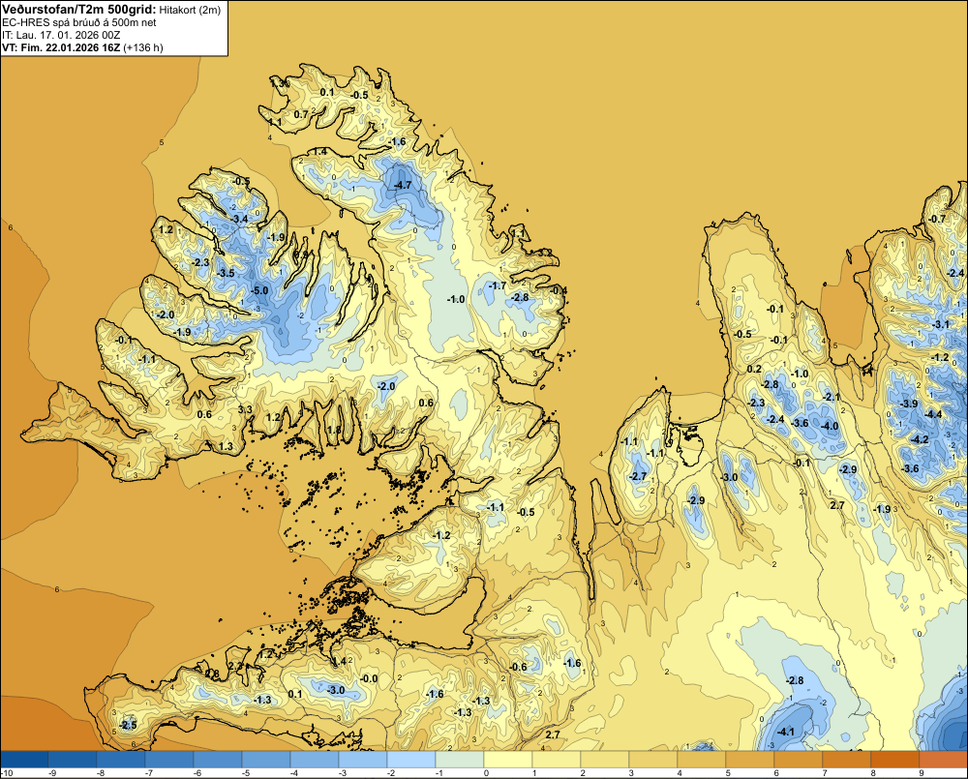This screenshot has width=968, height=779.
Task: Click the '-2.7' temperature value
Action: point(638,476)
